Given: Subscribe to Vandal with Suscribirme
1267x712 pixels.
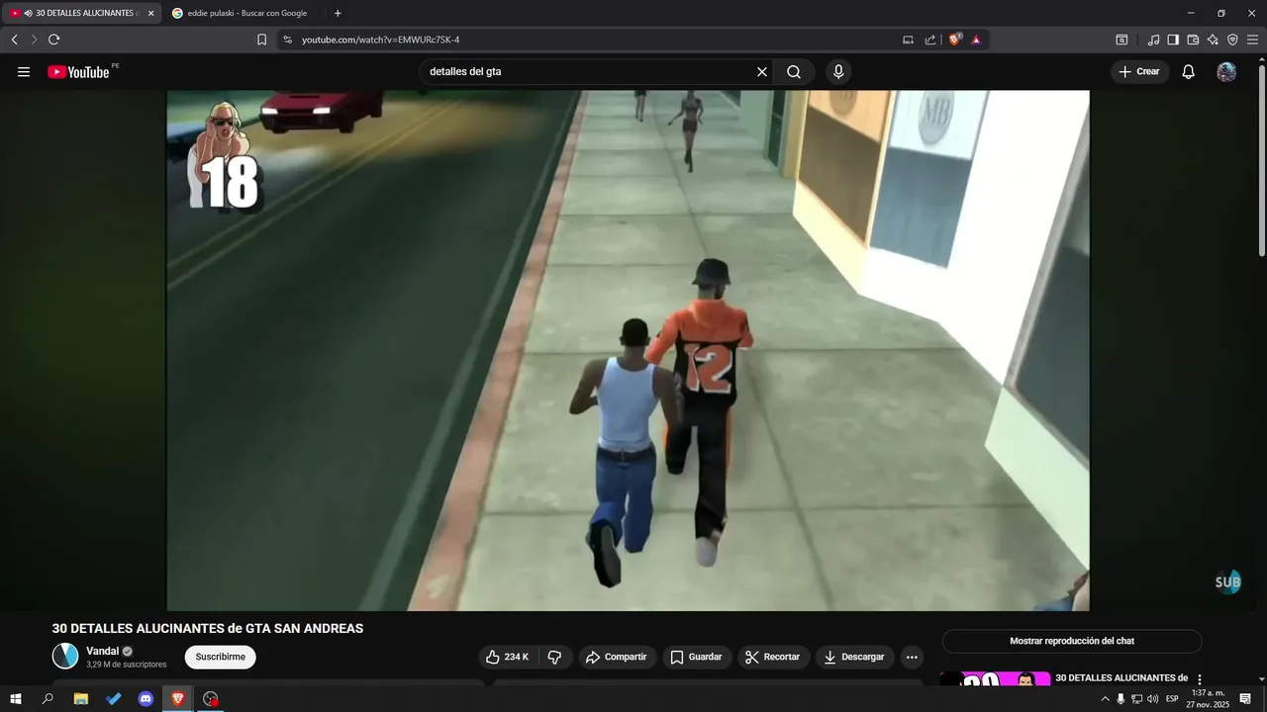Looking at the screenshot, I should [x=220, y=657].
